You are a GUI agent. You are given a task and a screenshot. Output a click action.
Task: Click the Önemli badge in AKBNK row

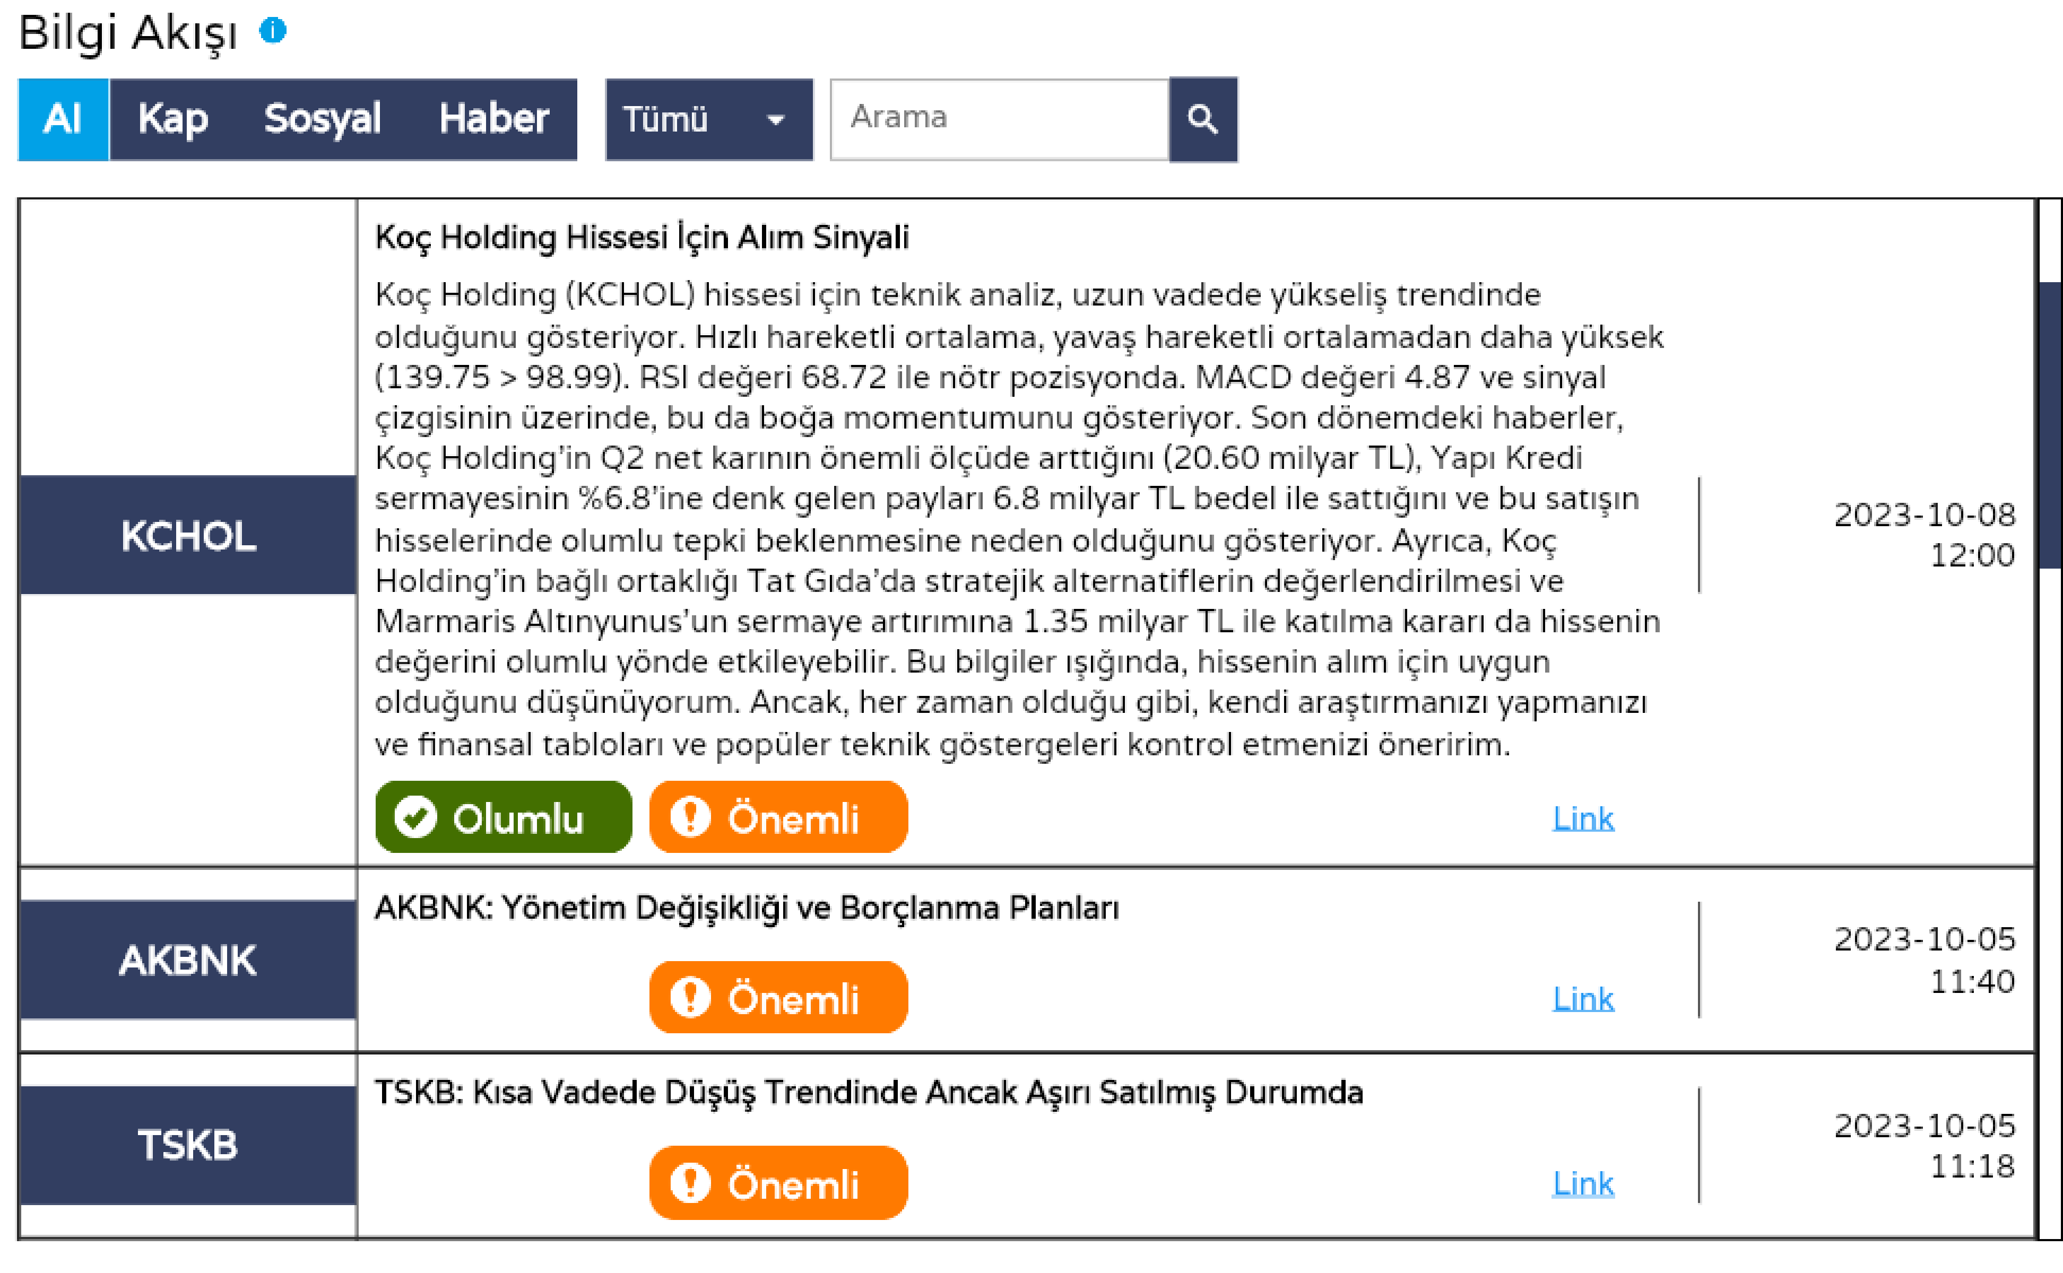[778, 998]
